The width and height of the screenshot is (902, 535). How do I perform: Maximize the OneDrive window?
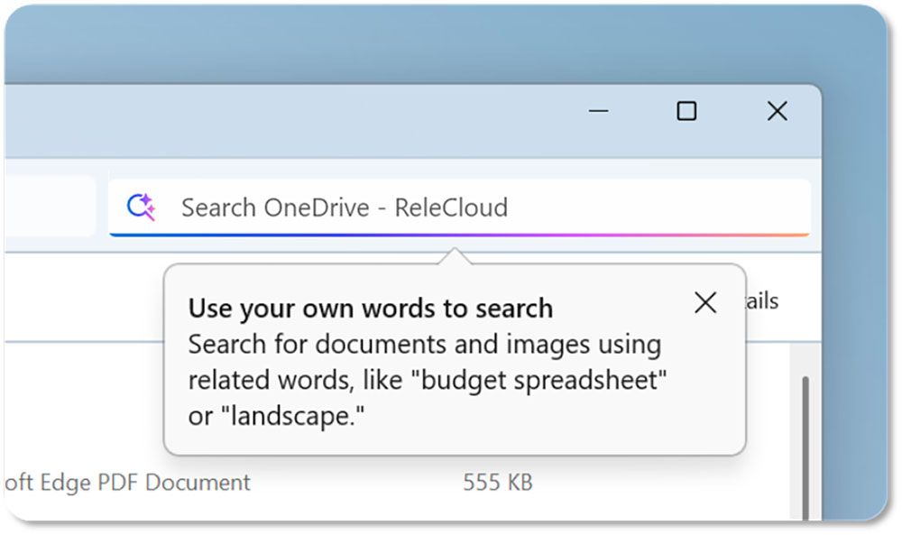687,111
